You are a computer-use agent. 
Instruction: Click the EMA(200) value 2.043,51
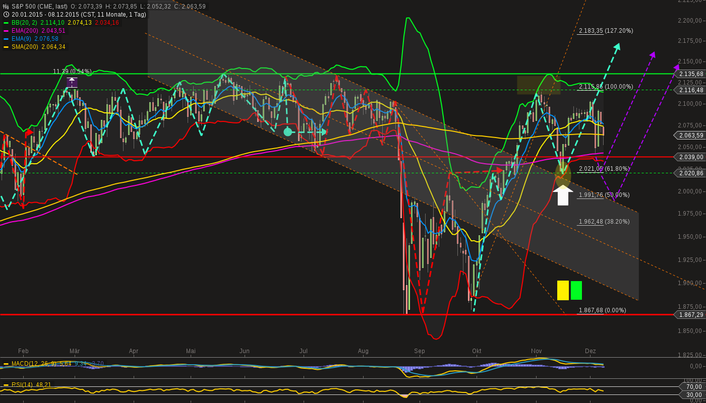[x=53, y=31]
